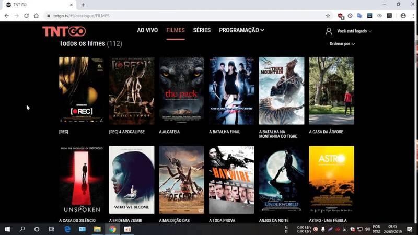Open the Windows Start menu
Screen dimensions: 418x235
pos(7,229)
